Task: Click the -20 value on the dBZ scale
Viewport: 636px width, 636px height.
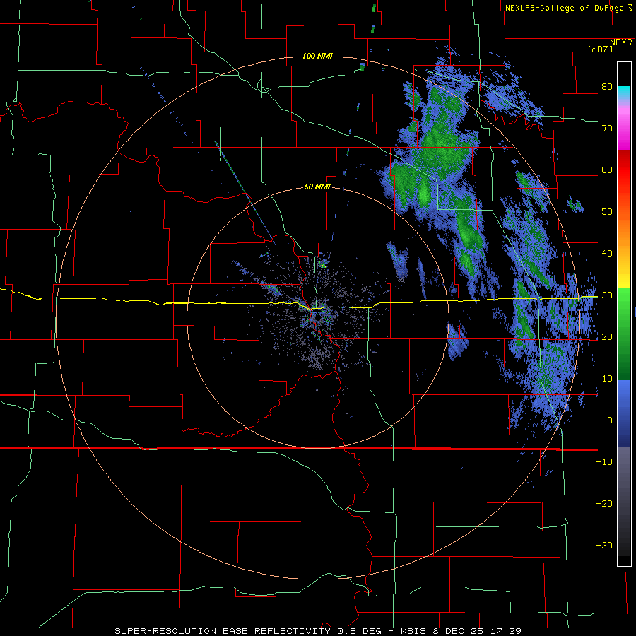Action: (x=604, y=504)
